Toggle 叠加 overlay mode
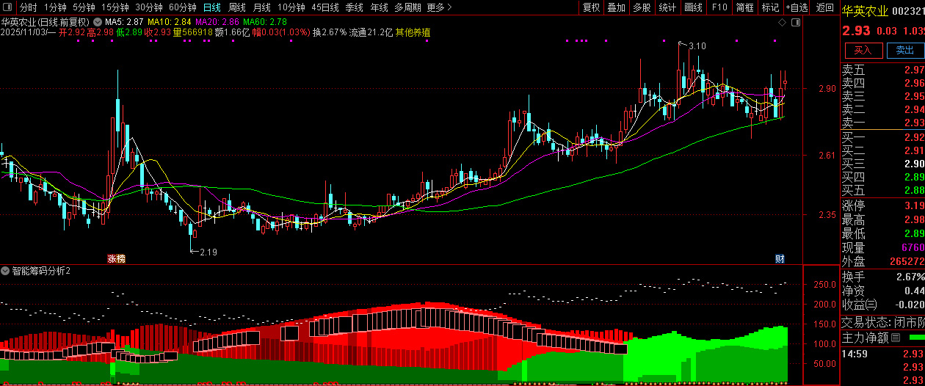This screenshot has width=925, height=386. [x=617, y=7]
